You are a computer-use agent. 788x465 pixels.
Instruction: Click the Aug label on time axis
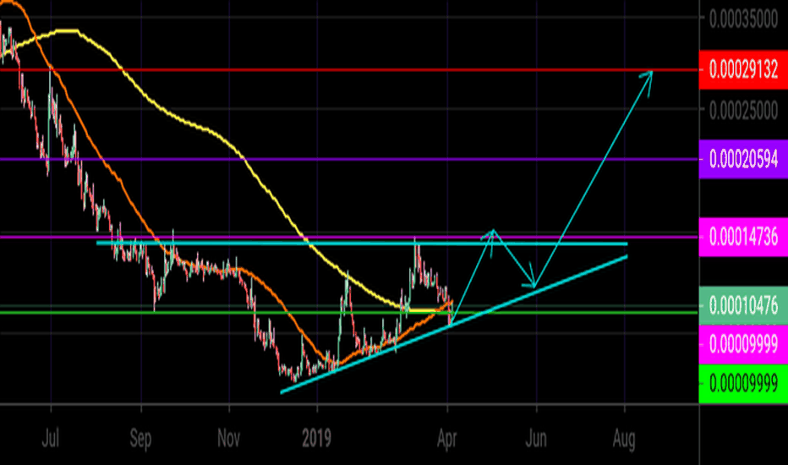(624, 439)
